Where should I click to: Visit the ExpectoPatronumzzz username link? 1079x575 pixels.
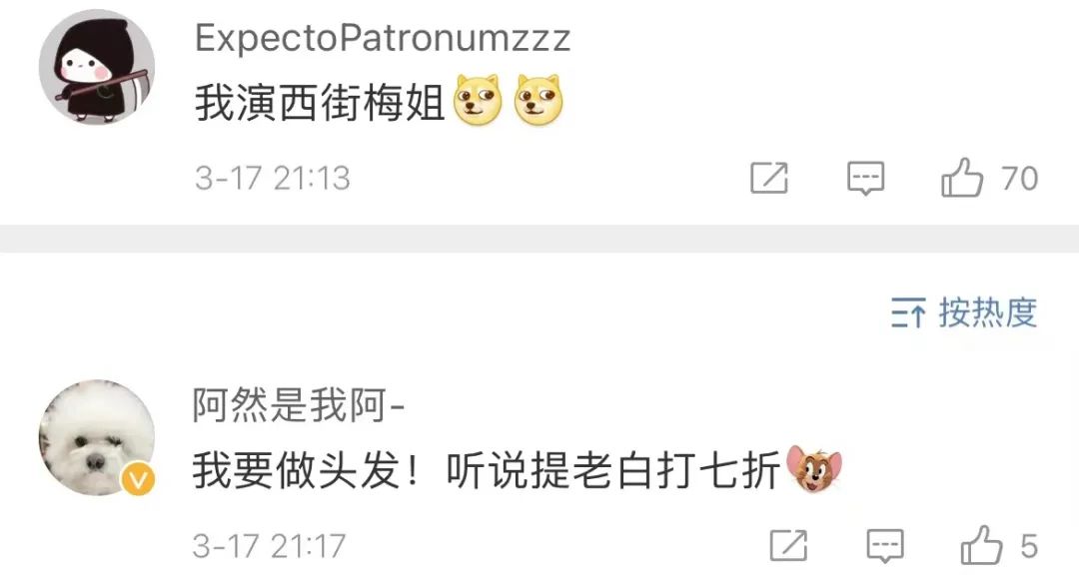tap(383, 38)
